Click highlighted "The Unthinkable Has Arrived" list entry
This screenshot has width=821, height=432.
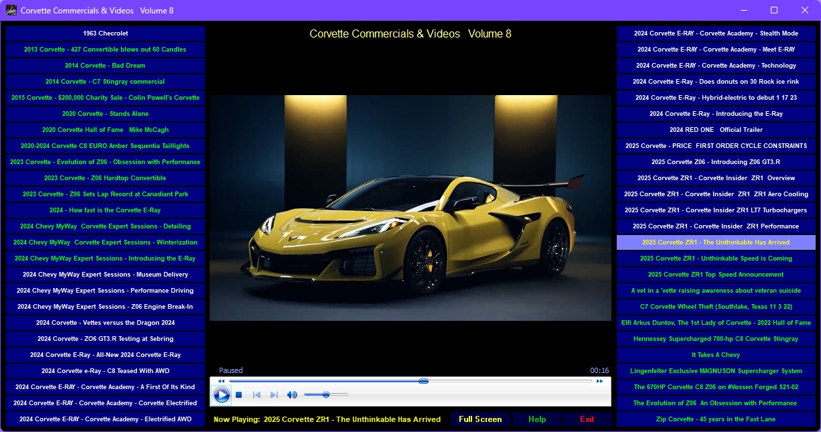click(716, 242)
